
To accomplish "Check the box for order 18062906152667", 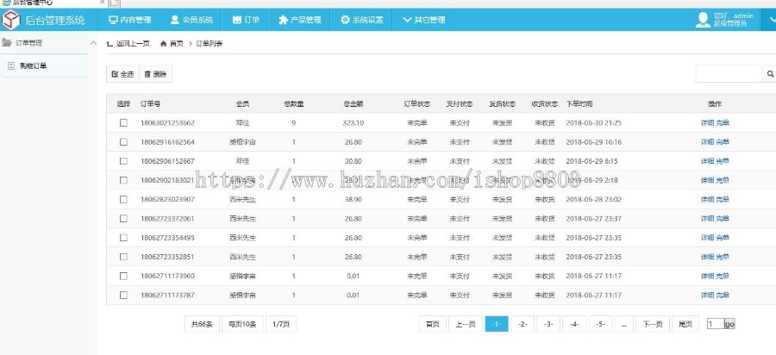I will [x=123, y=161].
